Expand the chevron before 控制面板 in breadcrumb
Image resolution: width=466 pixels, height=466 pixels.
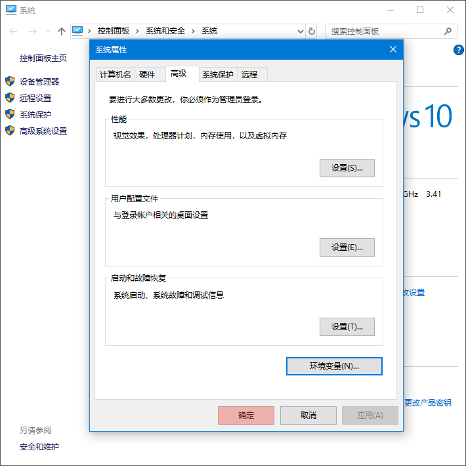pyautogui.click(x=89, y=31)
